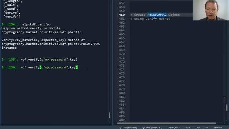Click line number 487 in the gutter
Screen dimensions: 229x129
(x=122, y=120)
